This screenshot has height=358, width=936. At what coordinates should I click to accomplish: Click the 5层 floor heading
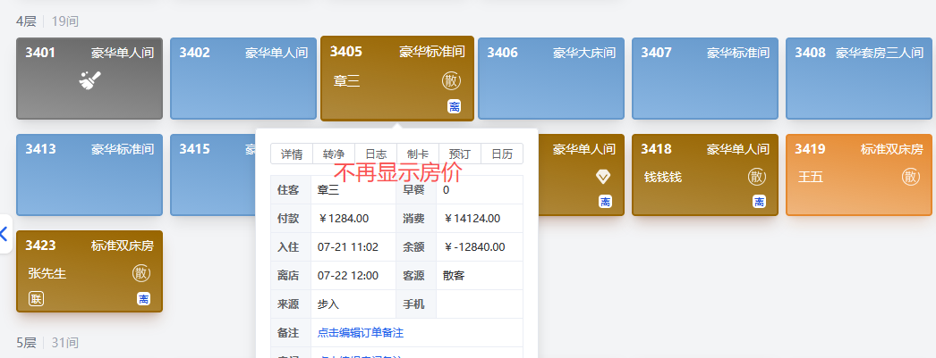click(26, 343)
